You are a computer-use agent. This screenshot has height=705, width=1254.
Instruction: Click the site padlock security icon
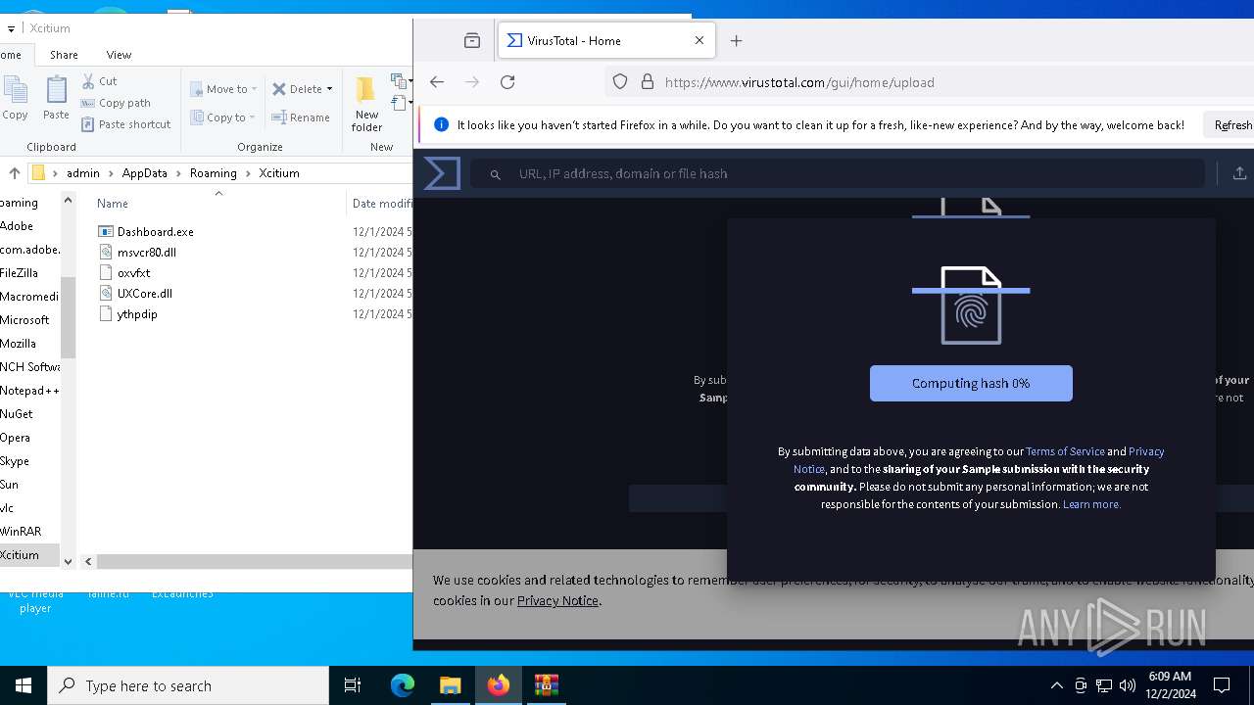pos(647,82)
